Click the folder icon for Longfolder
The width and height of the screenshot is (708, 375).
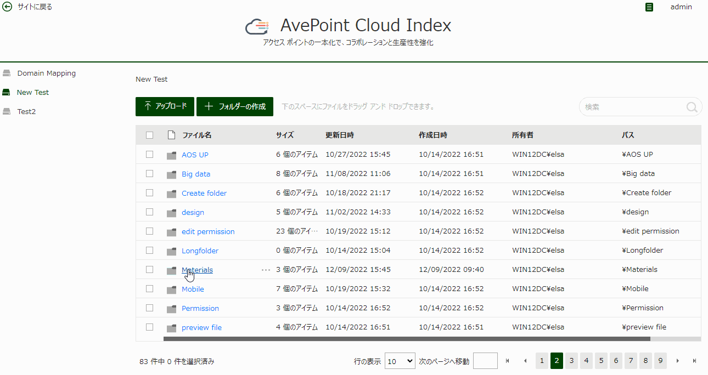click(171, 251)
